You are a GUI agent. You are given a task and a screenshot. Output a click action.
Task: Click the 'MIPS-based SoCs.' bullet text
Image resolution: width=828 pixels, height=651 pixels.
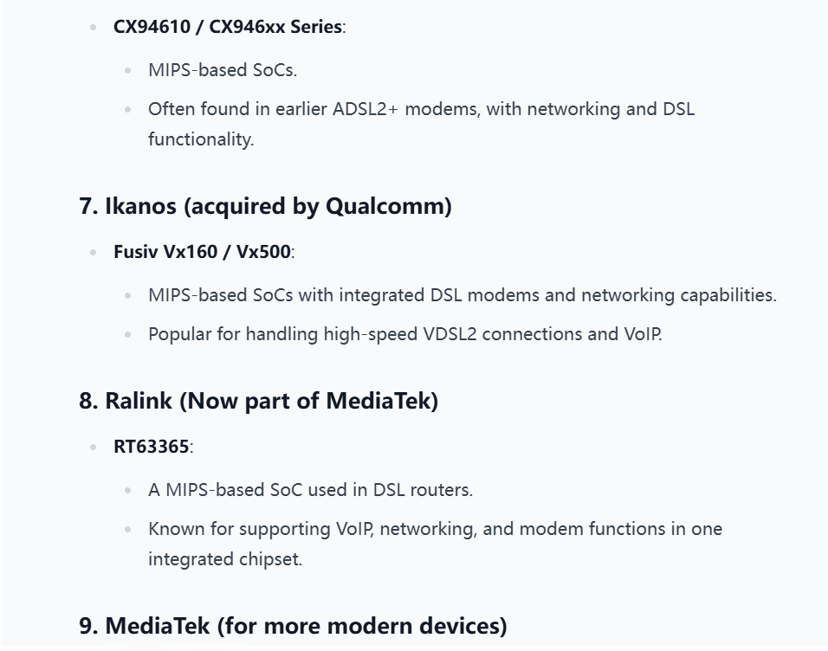(x=223, y=70)
